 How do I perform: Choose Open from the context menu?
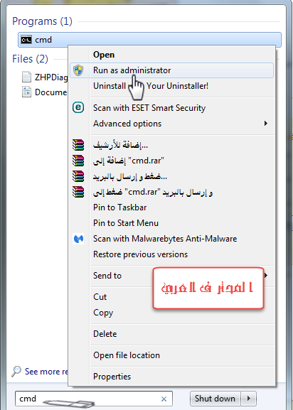click(104, 55)
